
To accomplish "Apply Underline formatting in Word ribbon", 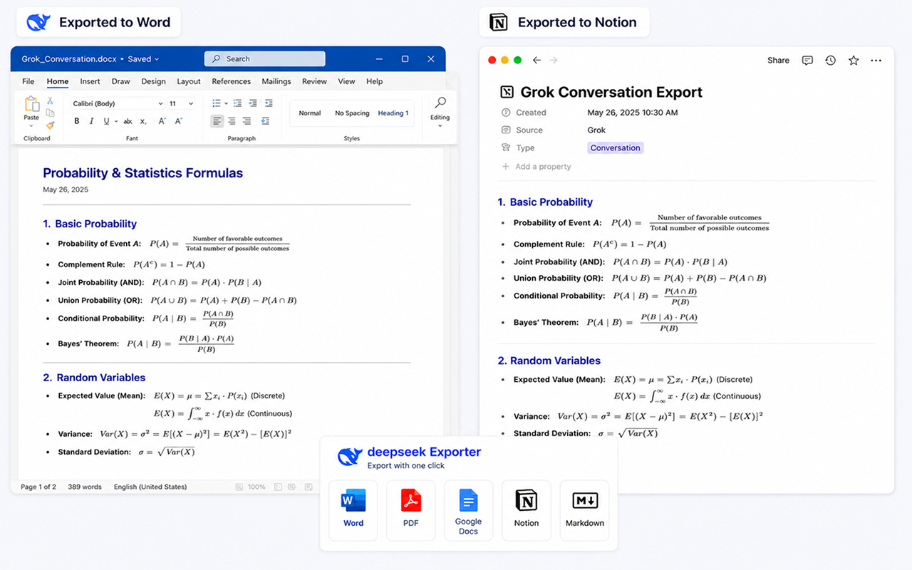I will [x=106, y=121].
